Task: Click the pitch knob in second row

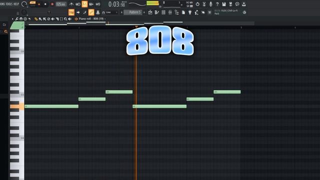Action: pyautogui.click(x=24, y=12)
